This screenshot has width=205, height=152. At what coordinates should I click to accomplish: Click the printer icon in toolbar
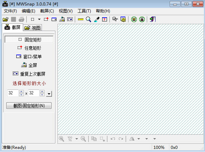point(21,19)
